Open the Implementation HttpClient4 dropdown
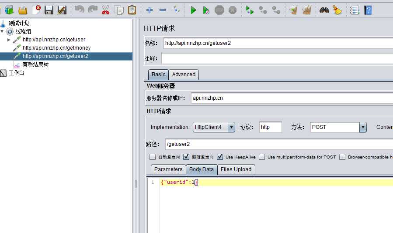 pos(231,127)
